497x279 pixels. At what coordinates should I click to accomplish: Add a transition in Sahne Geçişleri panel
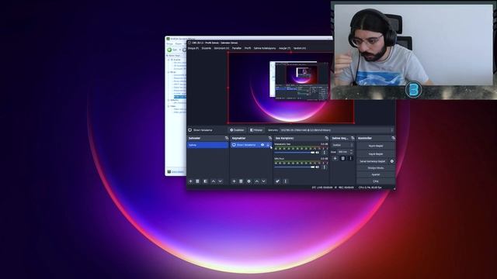pyautogui.click(x=335, y=158)
